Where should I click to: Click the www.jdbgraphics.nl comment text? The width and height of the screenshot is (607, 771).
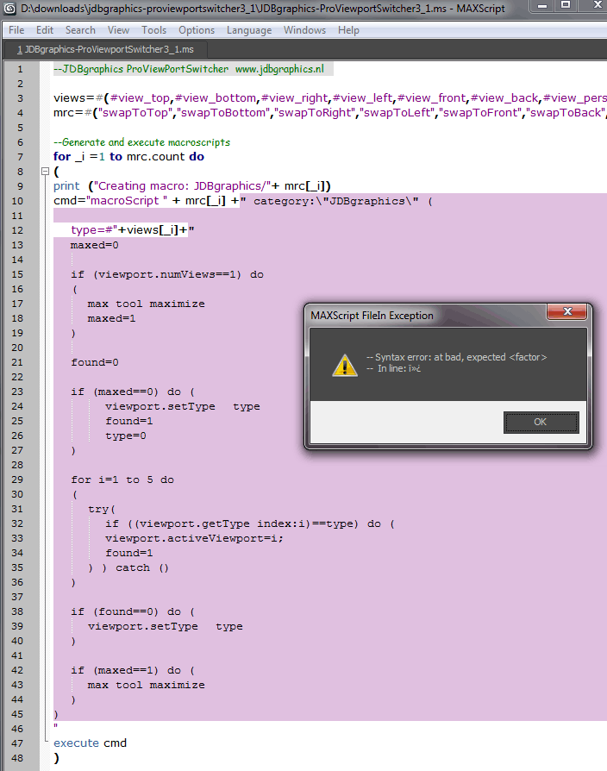[x=279, y=69]
